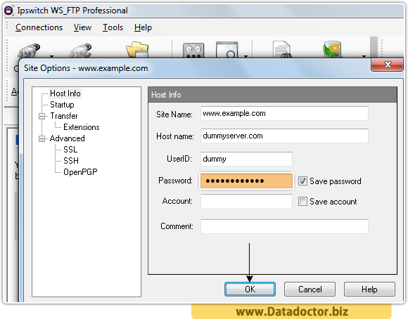Screen dimensions: 408x319
Task: Click the Connect plug icon in toolbar
Action: coord(29,51)
